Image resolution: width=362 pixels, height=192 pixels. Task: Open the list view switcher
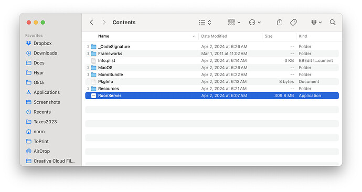click(x=205, y=23)
